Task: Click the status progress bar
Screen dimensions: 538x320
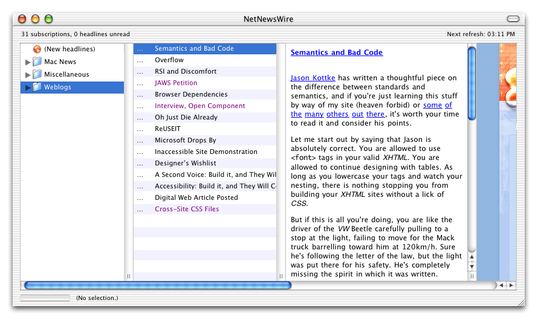Action: pos(45,298)
